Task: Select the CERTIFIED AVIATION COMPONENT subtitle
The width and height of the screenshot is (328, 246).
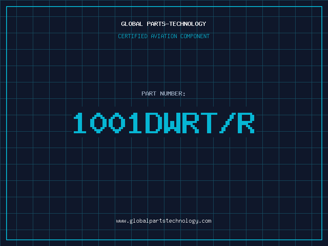Action: pyautogui.click(x=164, y=36)
